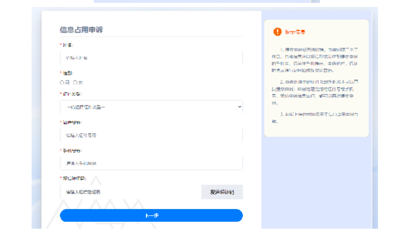Click the name (姓名) input field
This screenshot has width=405, height=243.
[x=151, y=57]
